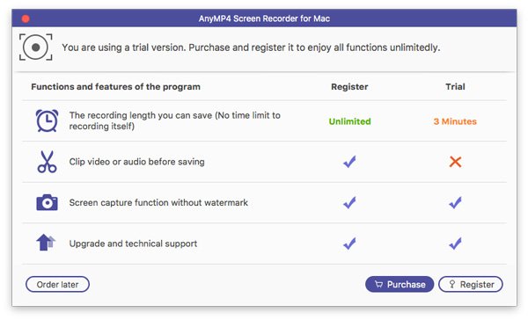Click Register checkmark for Upgrade support row
This screenshot has width=528, height=320.
pyautogui.click(x=349, y=244)
